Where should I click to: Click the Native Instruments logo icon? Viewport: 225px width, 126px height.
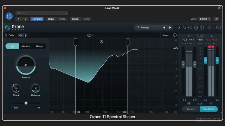coord(218,28)
